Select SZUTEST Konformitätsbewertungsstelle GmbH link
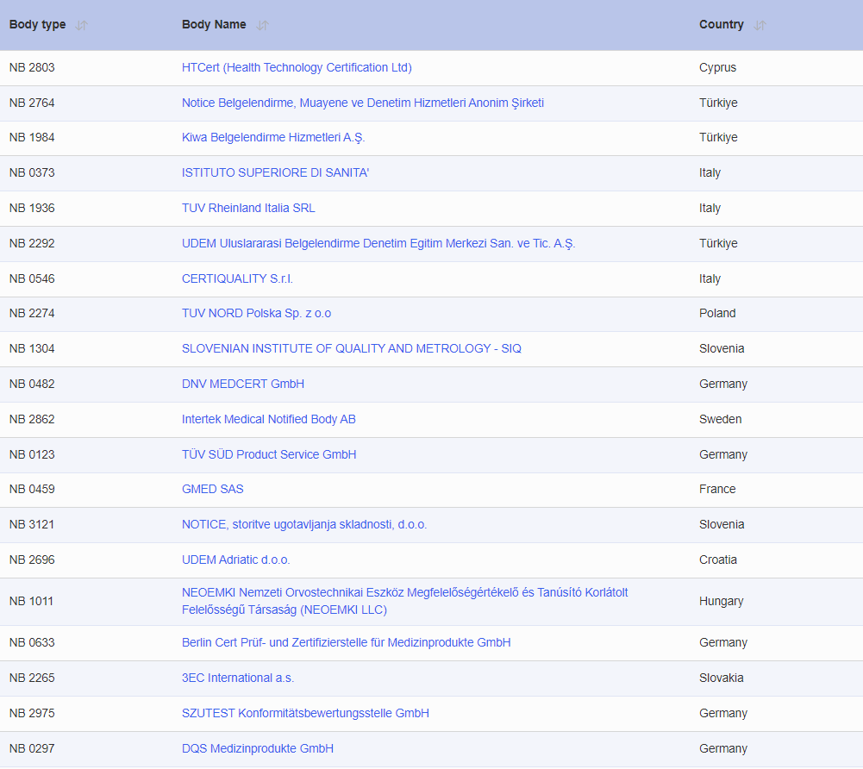Image resolution: width=863 pixels, height=769 pixels. [x=305, y=714]
